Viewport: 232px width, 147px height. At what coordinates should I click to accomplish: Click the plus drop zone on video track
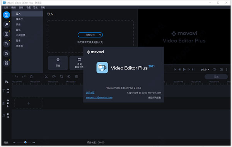(29, 103)
